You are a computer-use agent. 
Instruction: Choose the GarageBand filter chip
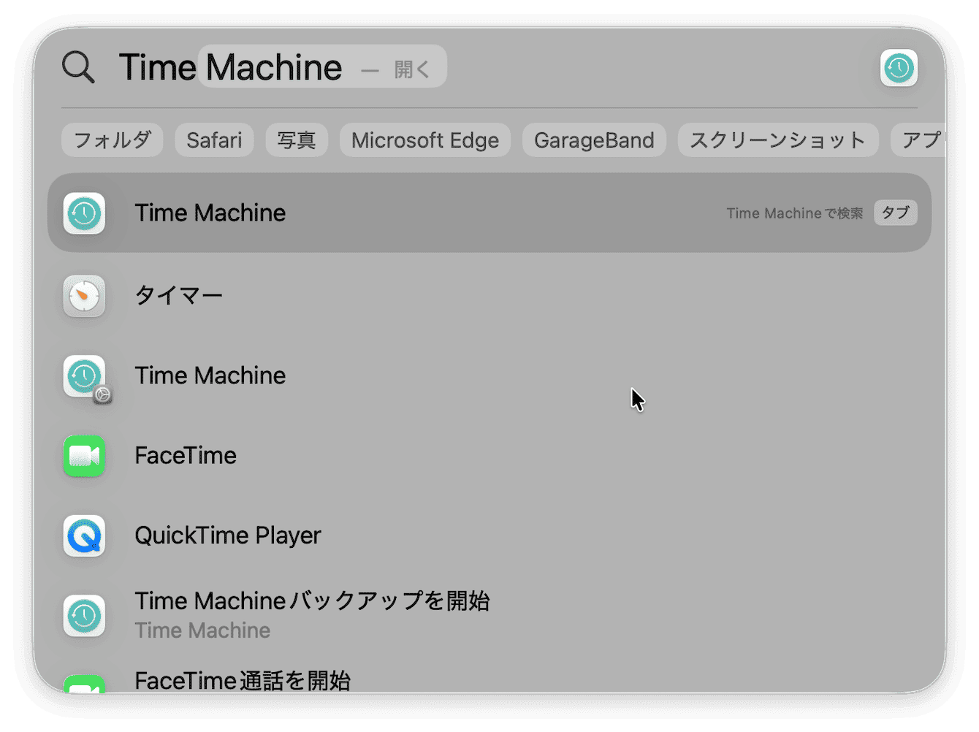[x=594, y=140]
